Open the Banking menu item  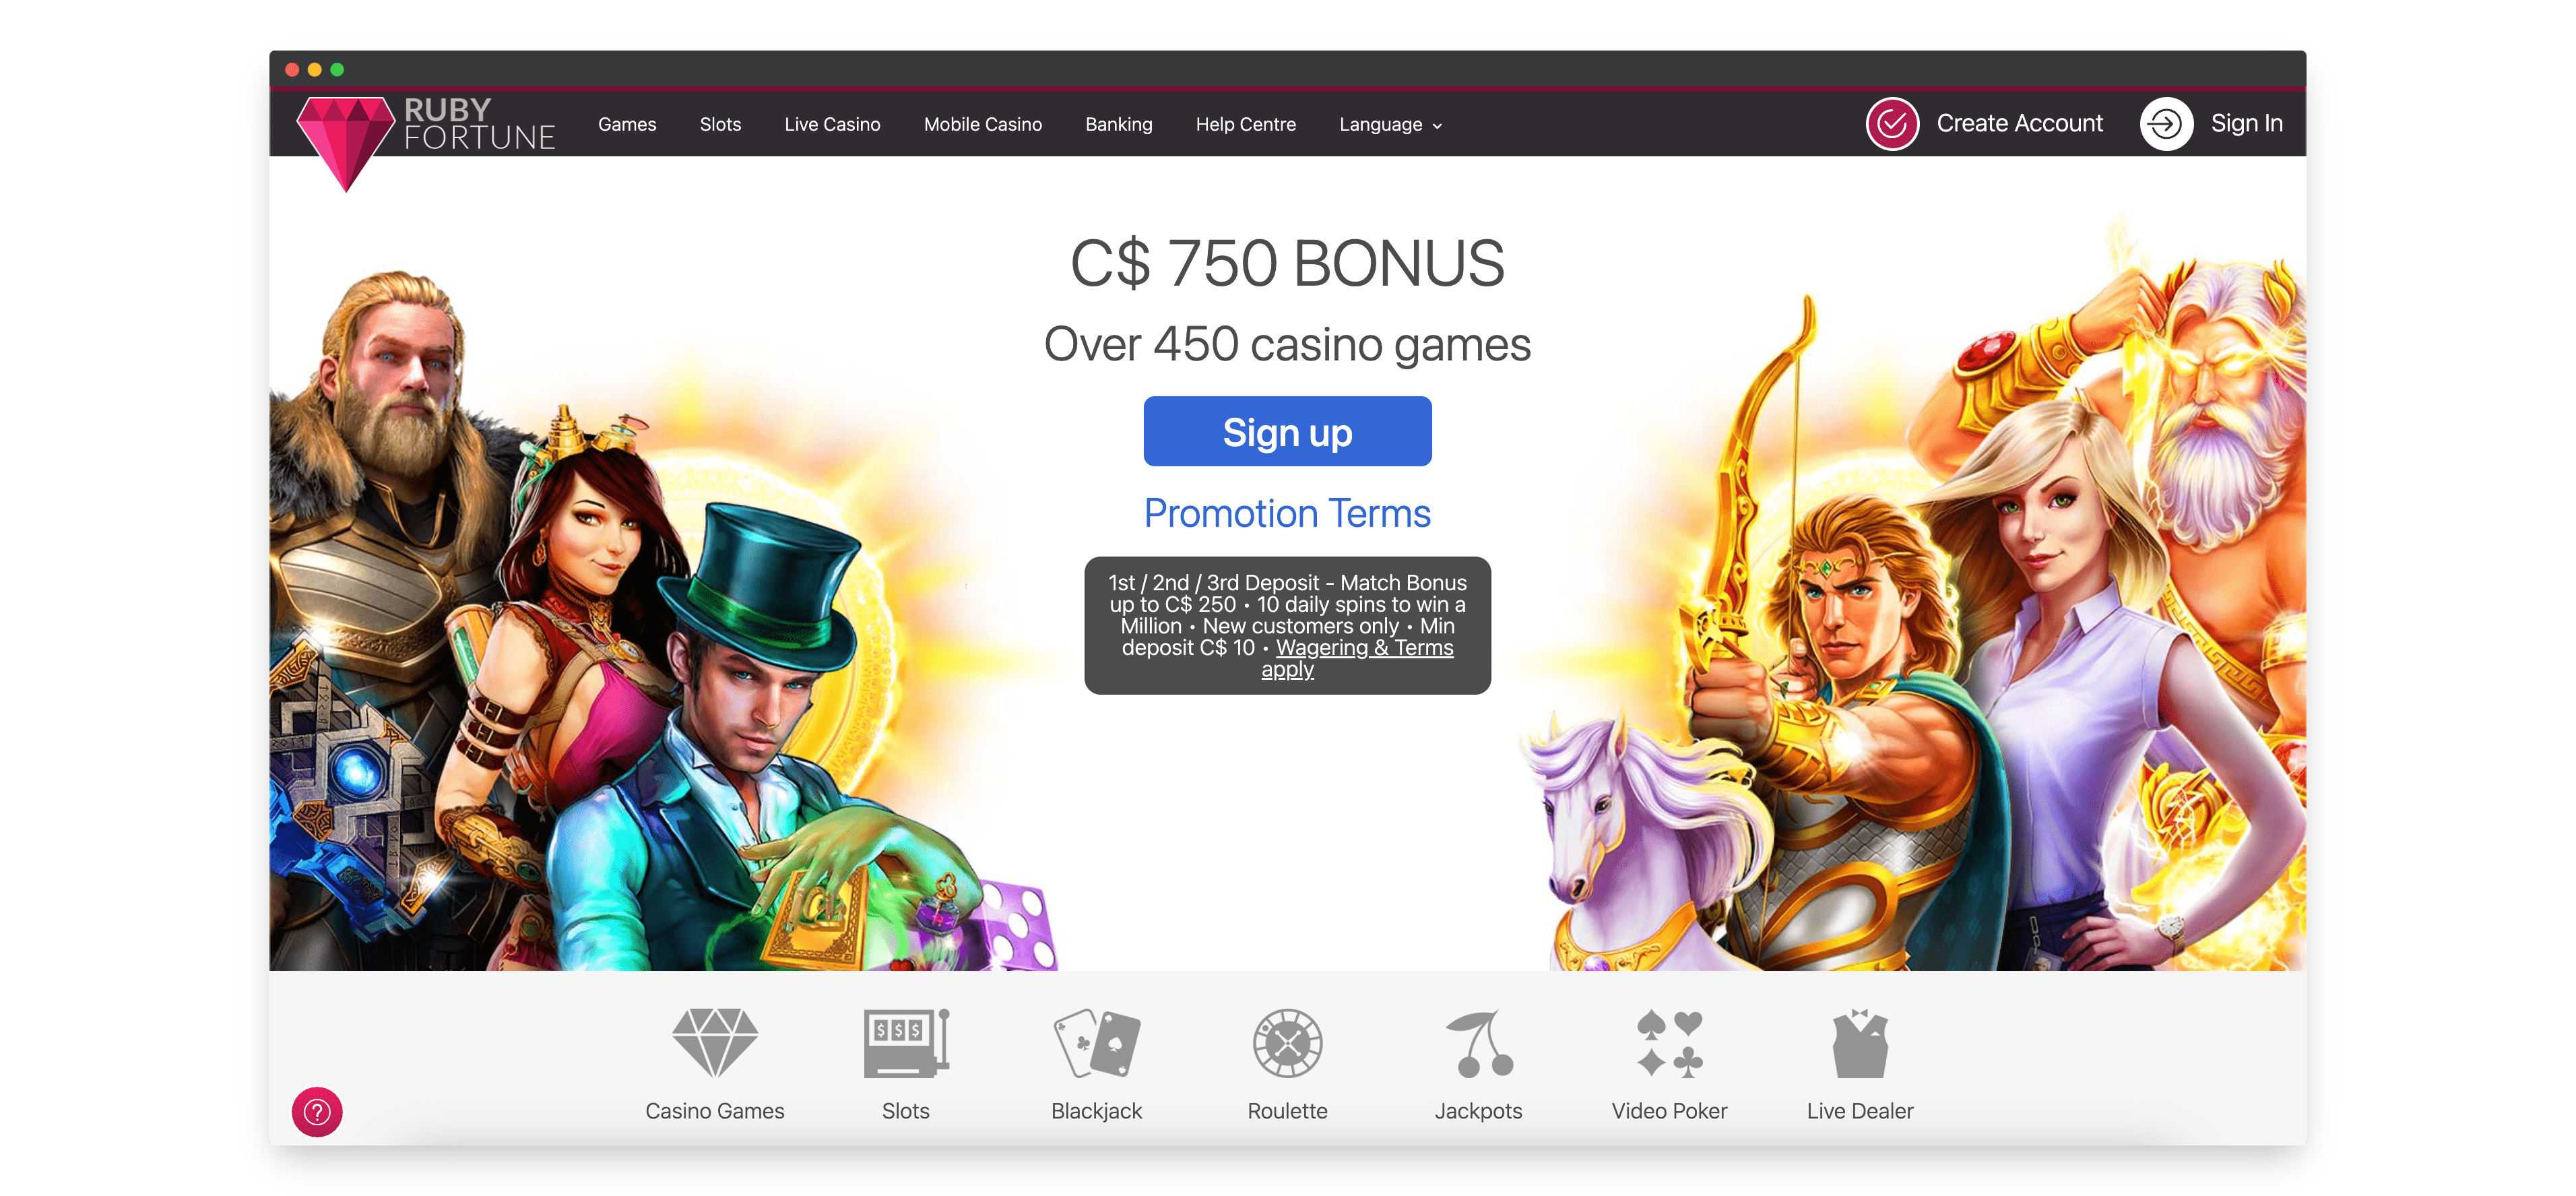pos(1119,125)
